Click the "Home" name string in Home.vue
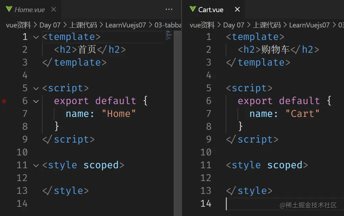 pos(119,114)
